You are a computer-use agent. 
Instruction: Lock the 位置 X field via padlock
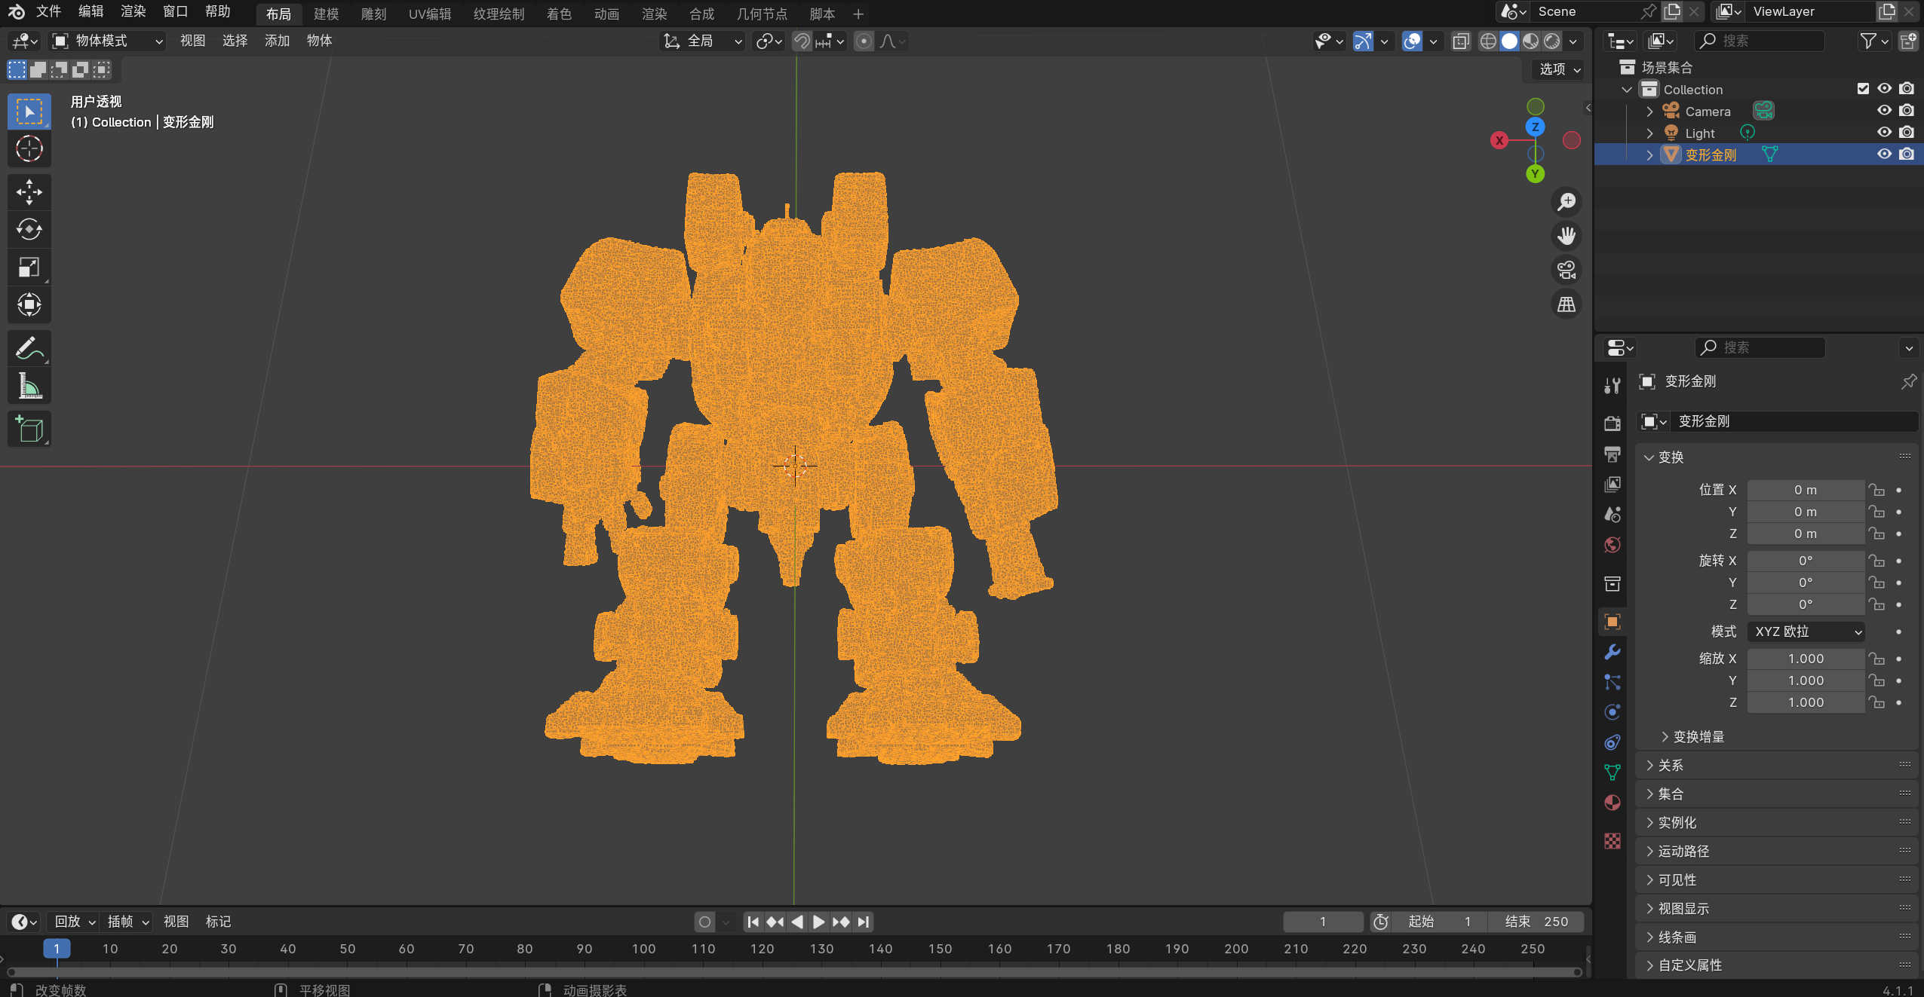pos(1876,491)
